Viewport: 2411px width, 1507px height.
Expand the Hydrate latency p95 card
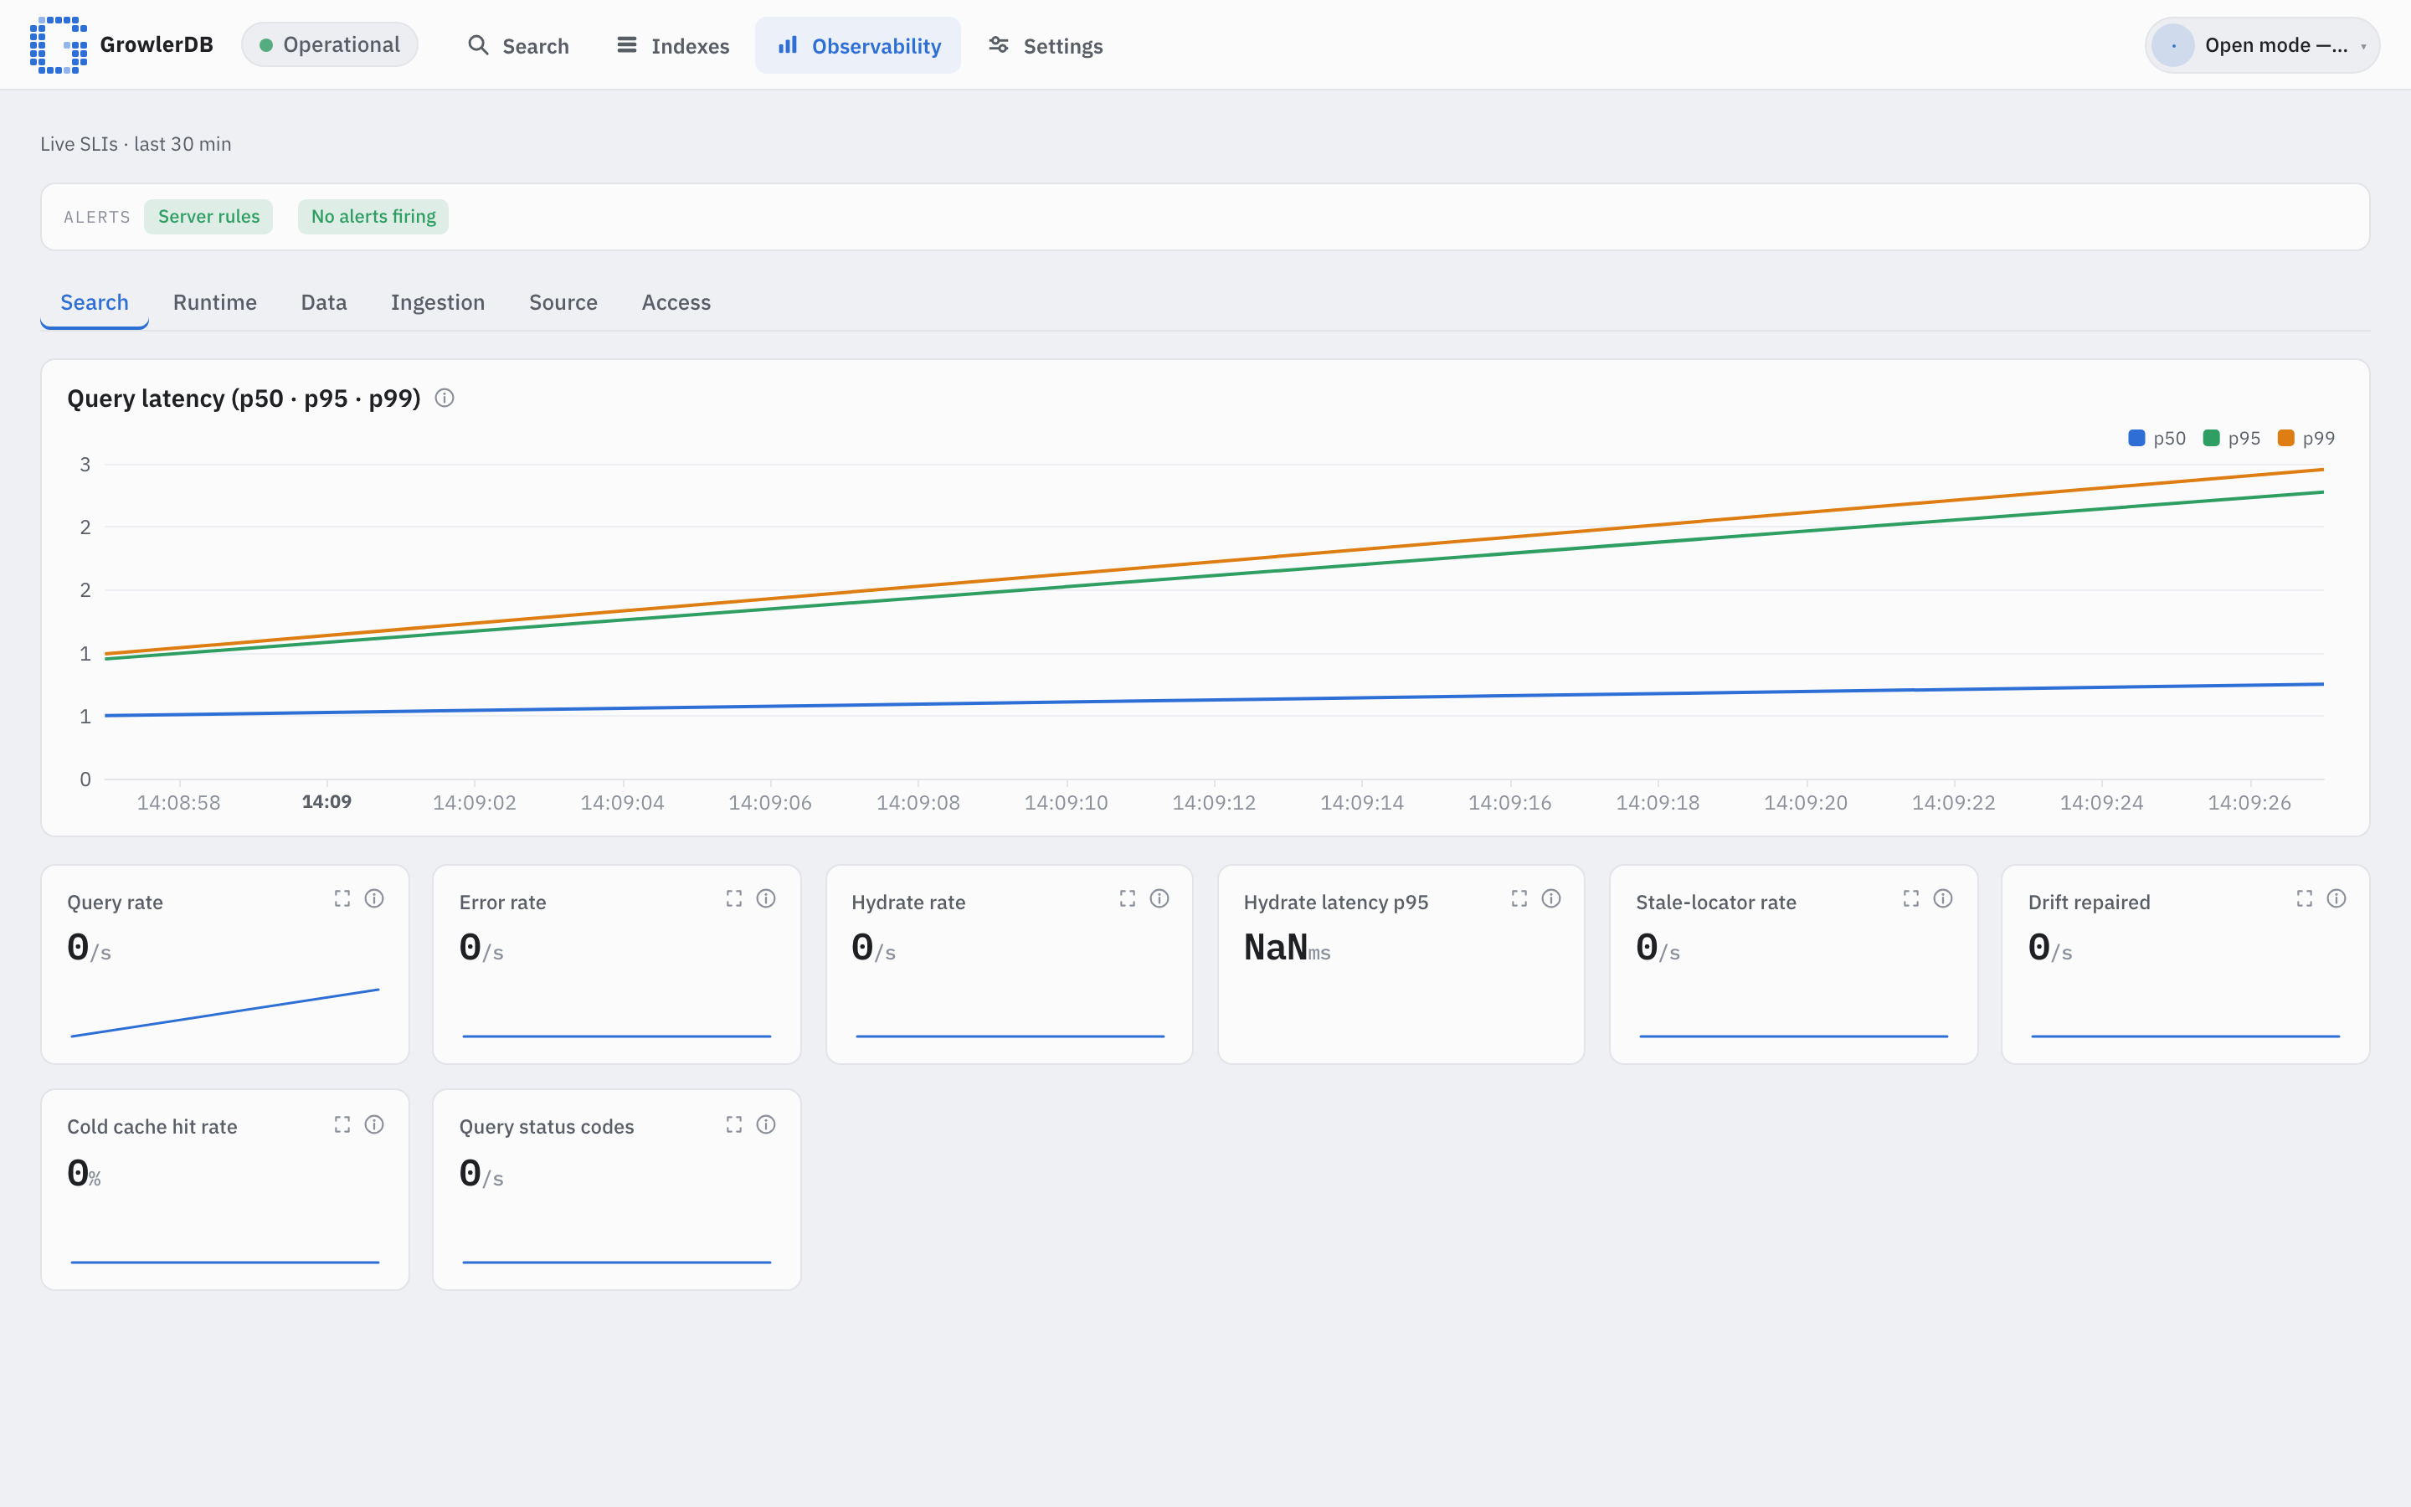pyautogui.click(x=1519, y=898)
